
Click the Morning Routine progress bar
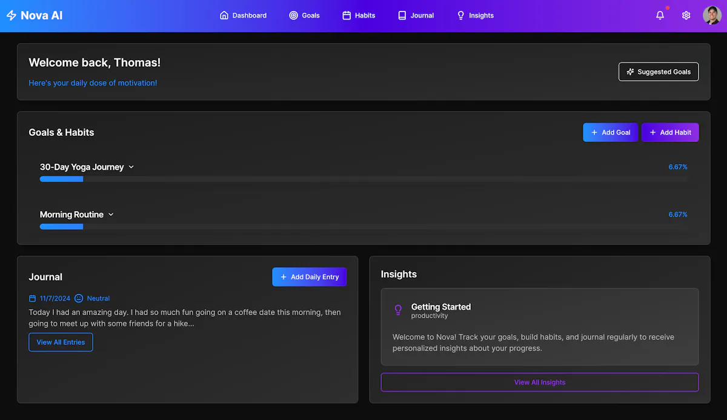click(x=363, y=227)
